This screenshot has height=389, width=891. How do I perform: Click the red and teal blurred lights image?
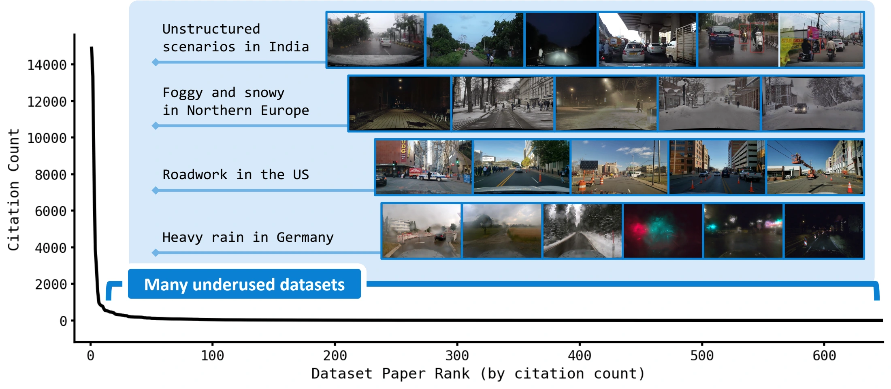tap(663, 231)
